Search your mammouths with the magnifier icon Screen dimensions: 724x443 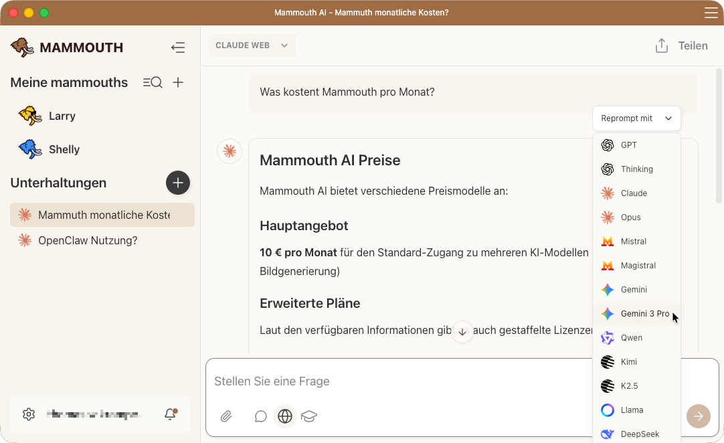153,82
